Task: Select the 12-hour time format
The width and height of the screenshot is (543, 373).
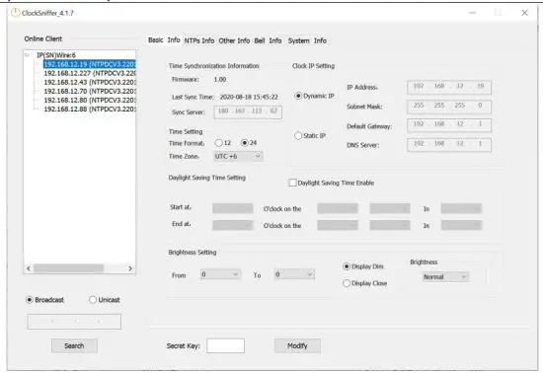Action: click(x=223, y=143)
